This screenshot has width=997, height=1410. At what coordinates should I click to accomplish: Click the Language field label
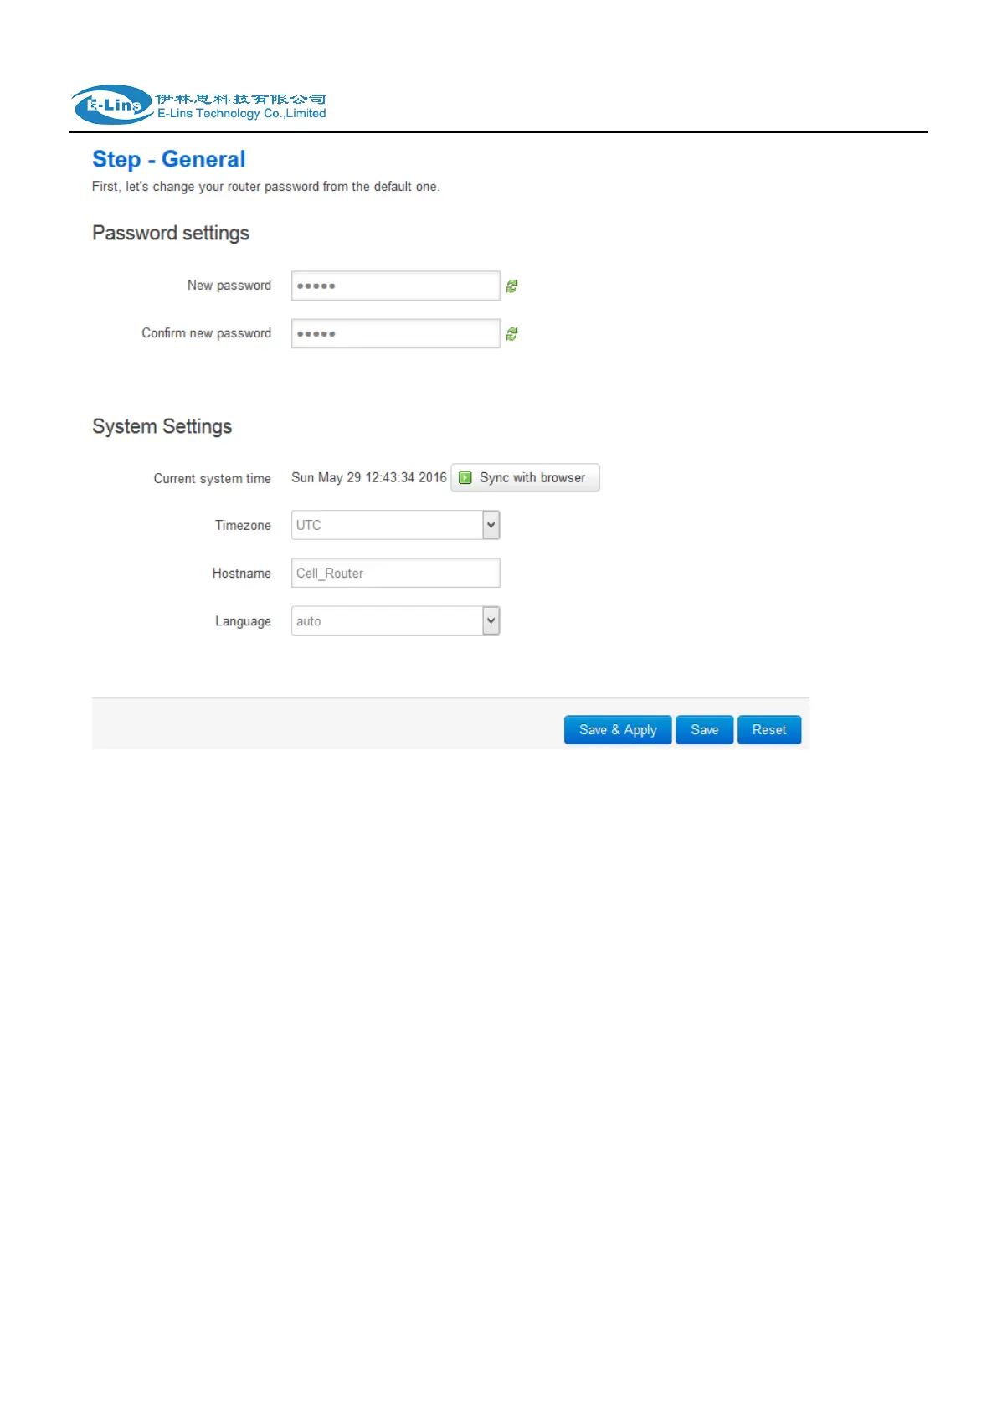pyautogui.click(x=243, y=621)
